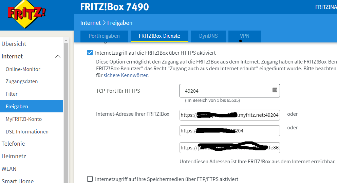The image size is (337, 183).
Task: Open Online-Monitor sidebar entry
Action: (23, 69)
